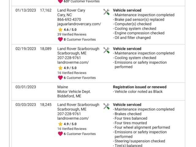Open the landroverme.com link in the 03/03/2023 entry
The width and height of the screenshot is (196, 147).
[x=73, y=118]
